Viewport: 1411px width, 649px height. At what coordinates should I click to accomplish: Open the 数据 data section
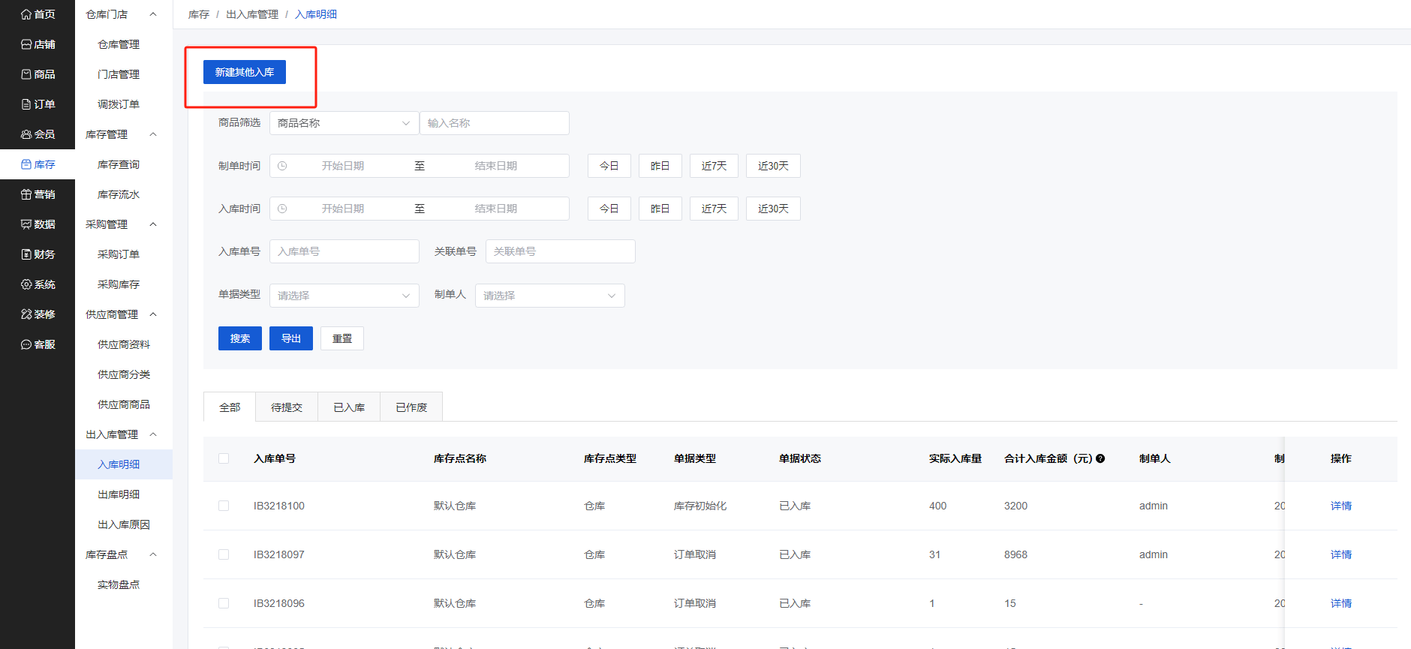pos(38,224)
